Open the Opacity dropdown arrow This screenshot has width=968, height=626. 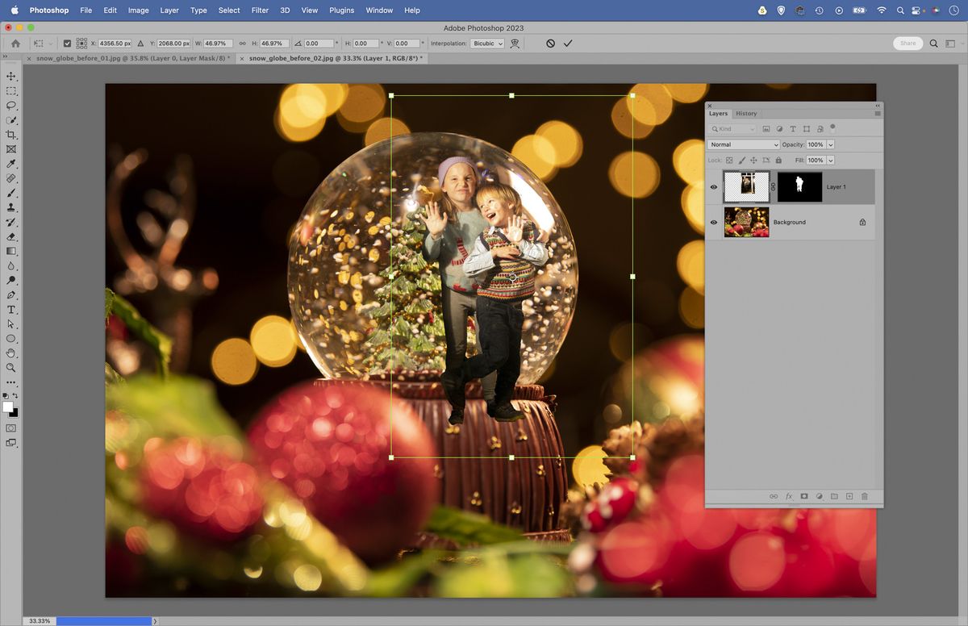click(832, 144)
